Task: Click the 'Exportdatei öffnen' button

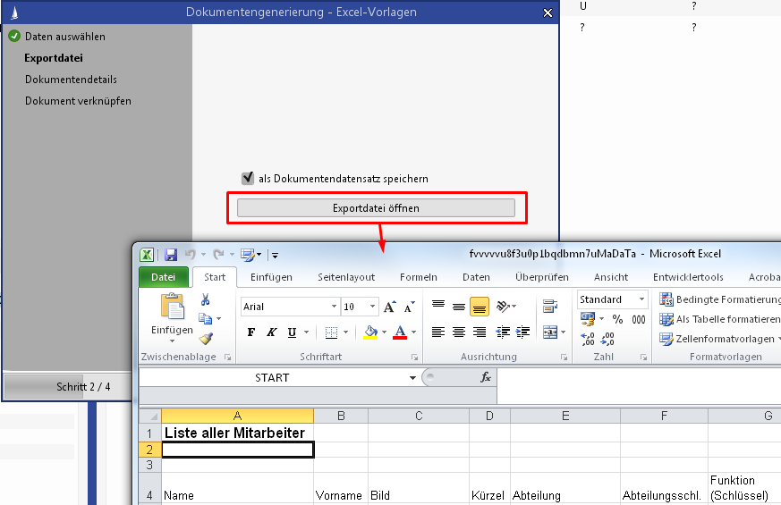Action: click(x=376, y=208)
